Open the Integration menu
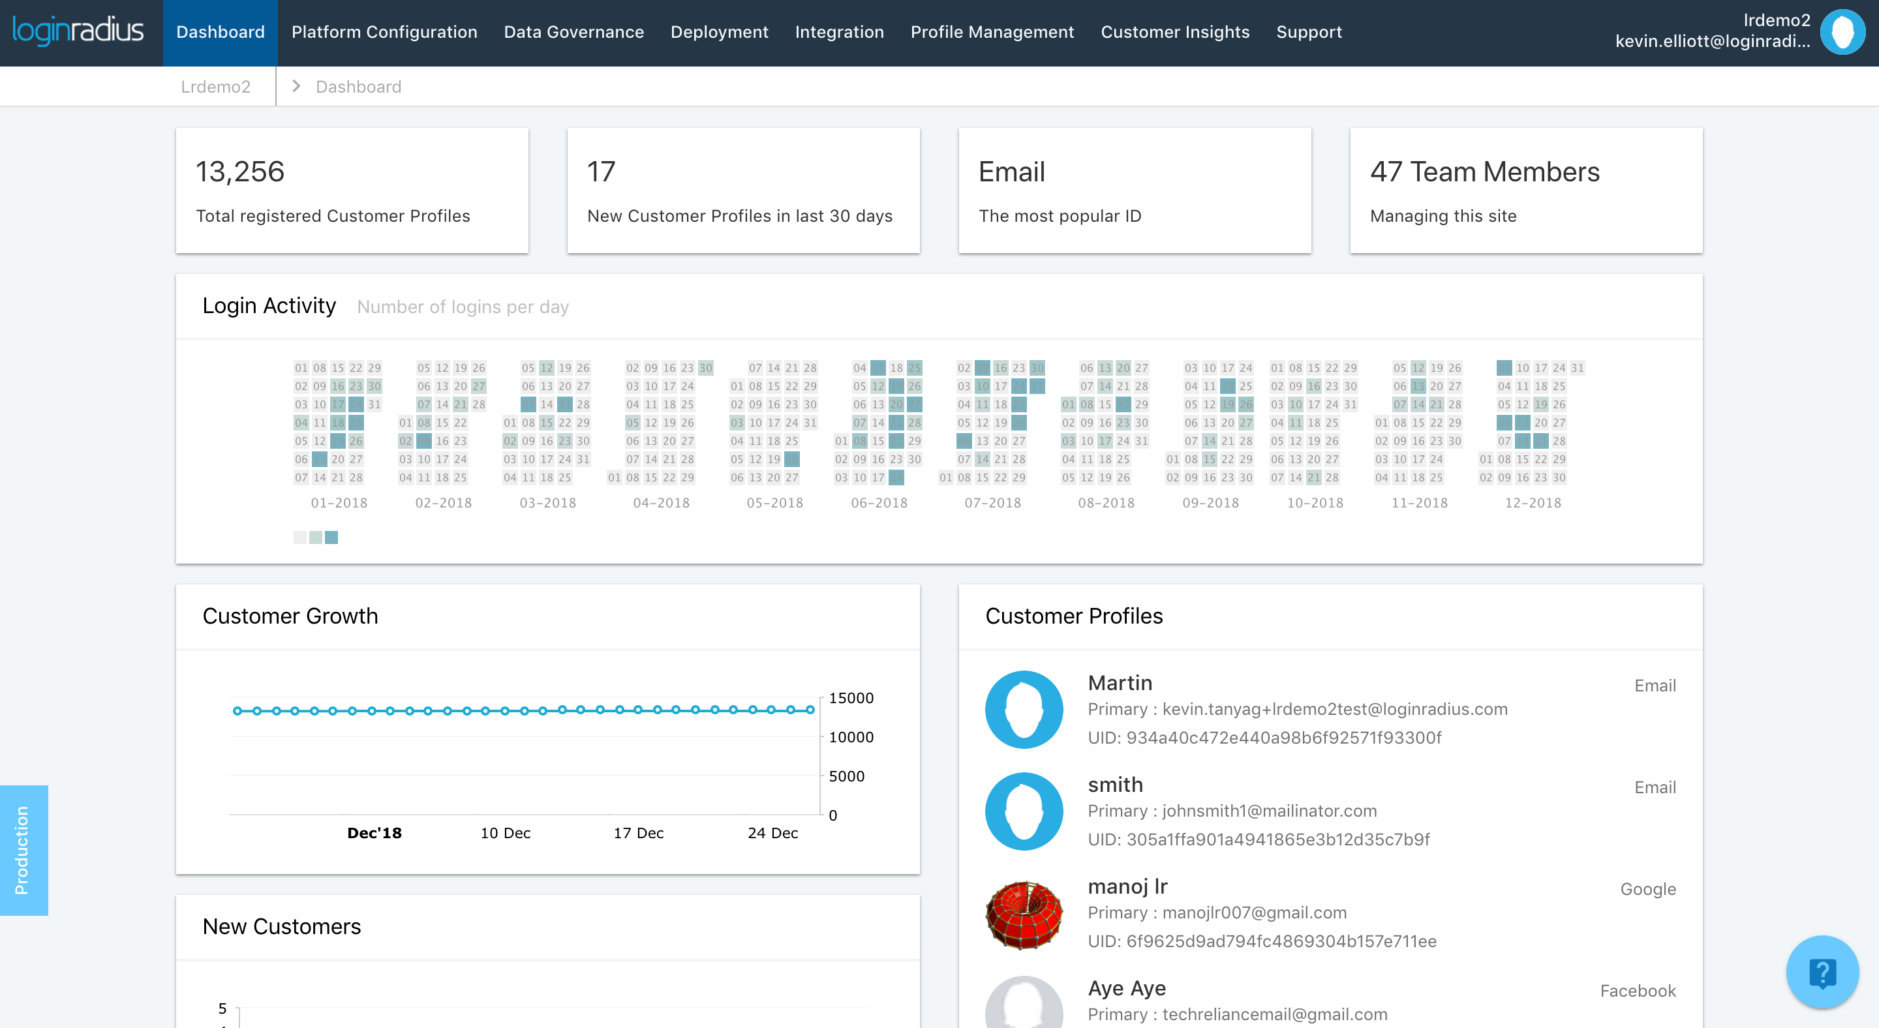This screenshot has width=1879, height=1028. point(839,31)
